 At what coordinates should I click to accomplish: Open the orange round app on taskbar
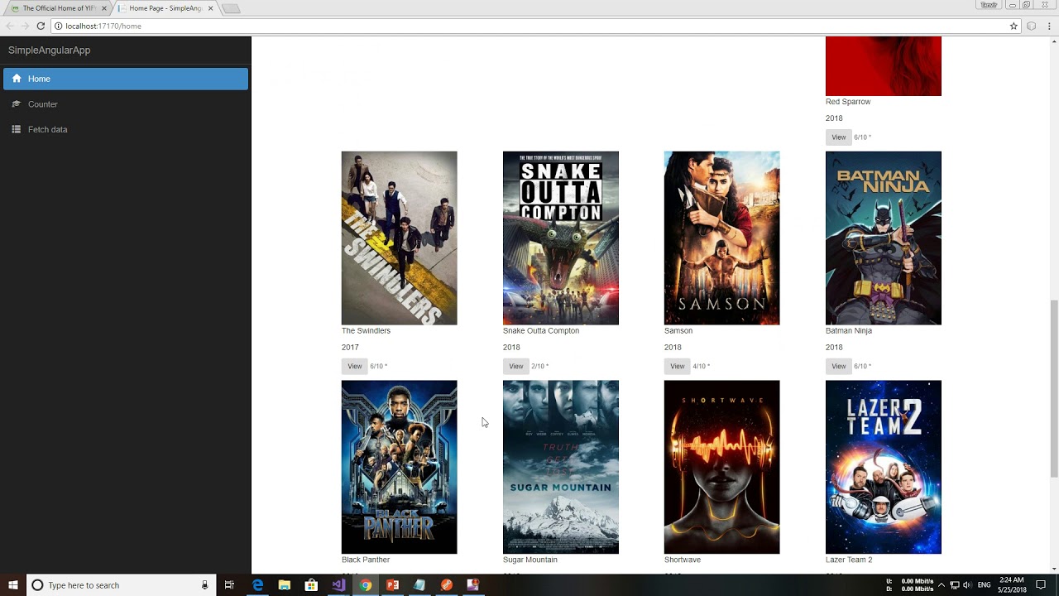tap(446, 585)
